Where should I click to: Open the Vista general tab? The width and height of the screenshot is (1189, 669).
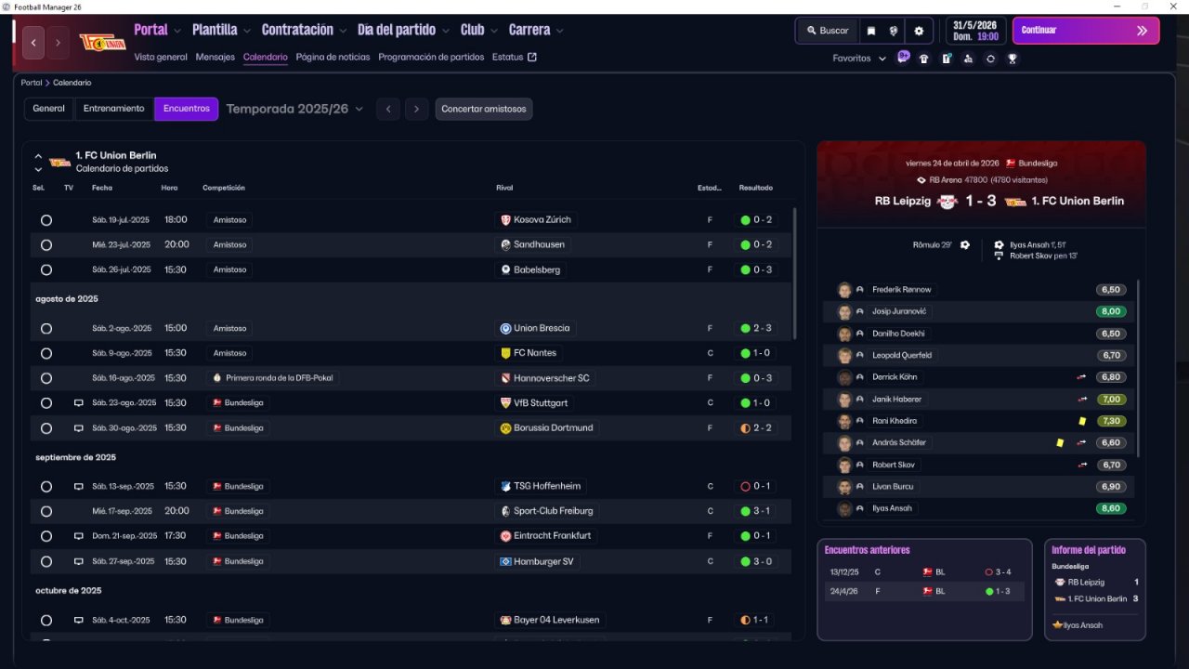[x=161, y=57]
